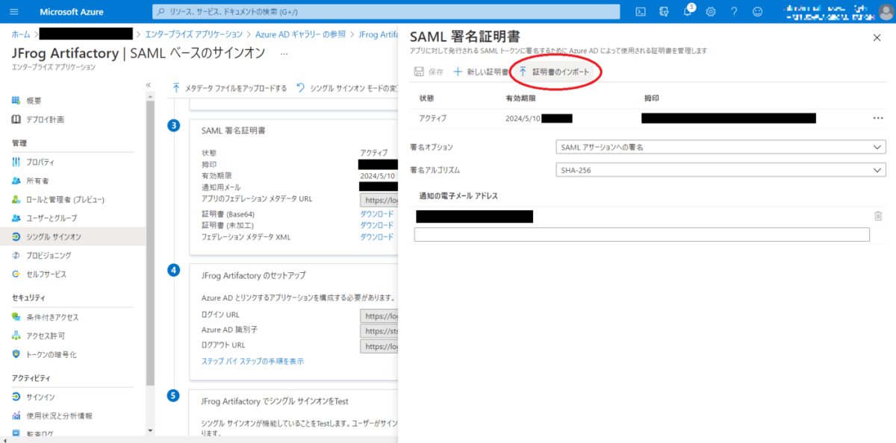Click 保存 in the certificate panel

click(x=429, y=72)
